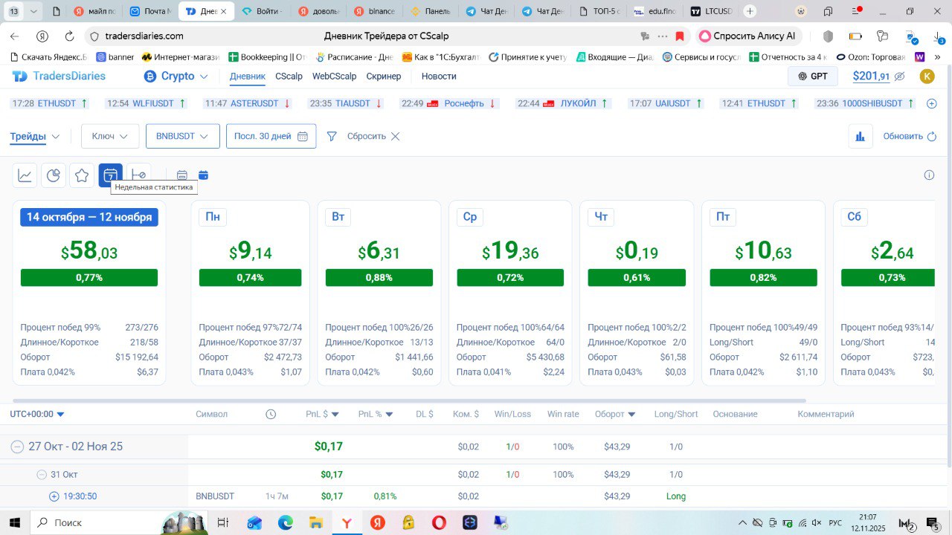
Task: Open the info icon on the right
Action: pyautogui.click(x=929, y=175)
